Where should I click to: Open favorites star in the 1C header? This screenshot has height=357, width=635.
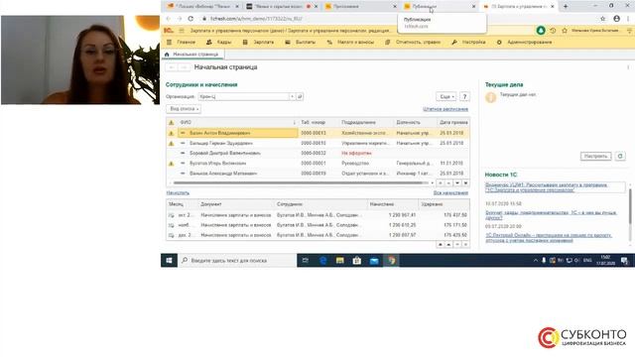[565, 31]
